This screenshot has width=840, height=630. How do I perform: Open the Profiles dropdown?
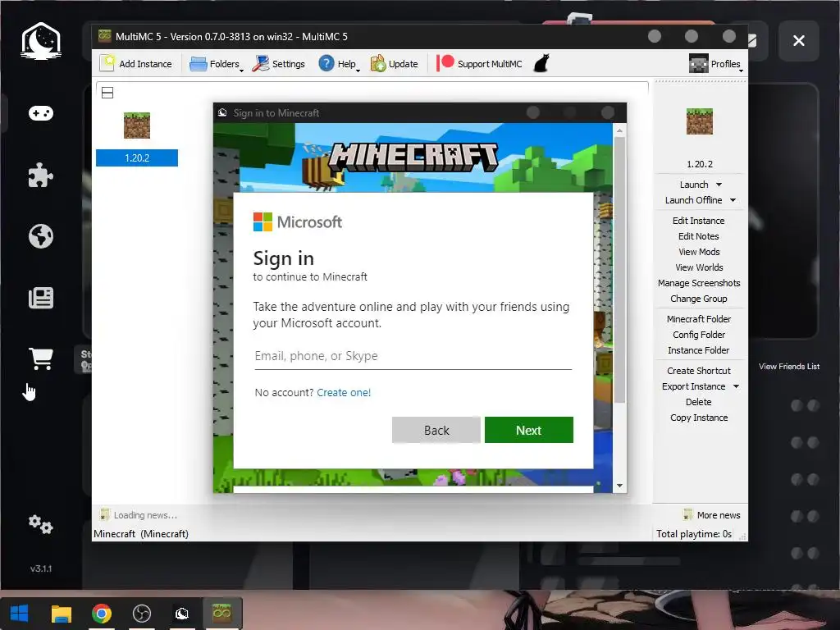click(x=715, y=64)
